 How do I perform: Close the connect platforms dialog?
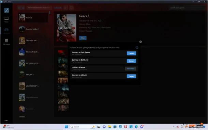tap(140, 42)
